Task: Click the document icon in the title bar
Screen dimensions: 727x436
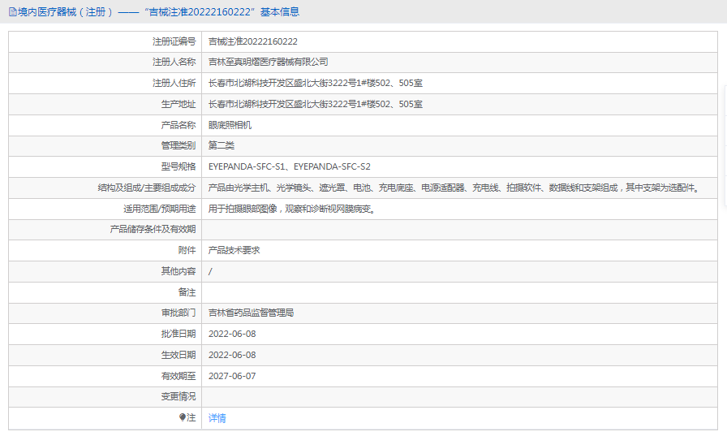Action: 12,12
